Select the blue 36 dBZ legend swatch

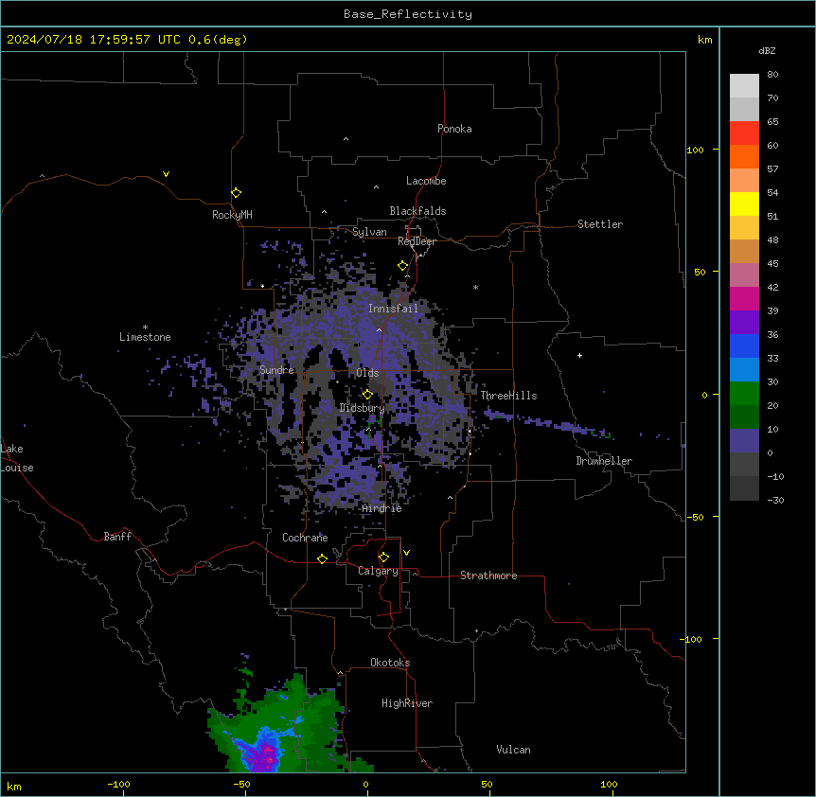pos(744,345)
